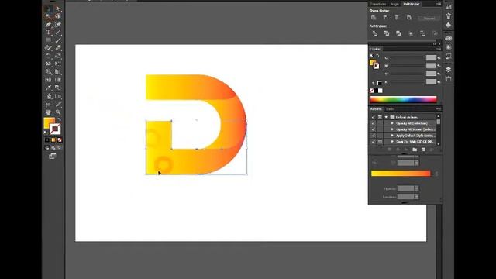Click Divide pathfinder icon
Viewport: 496px width, 279px height.
[375, 33]
